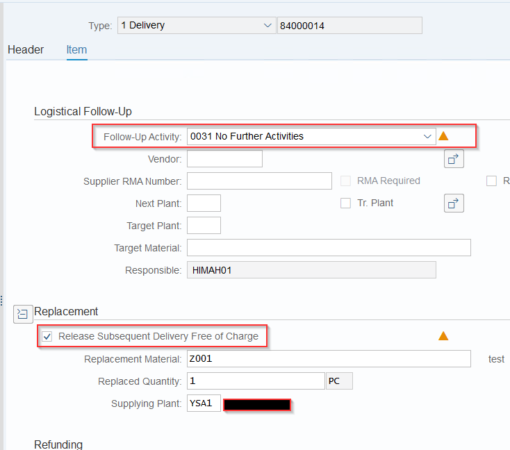The height and width of the screenshot is (450, 510).
Task: Click the Replaced Quantity input field
Action: pos(256,381)
